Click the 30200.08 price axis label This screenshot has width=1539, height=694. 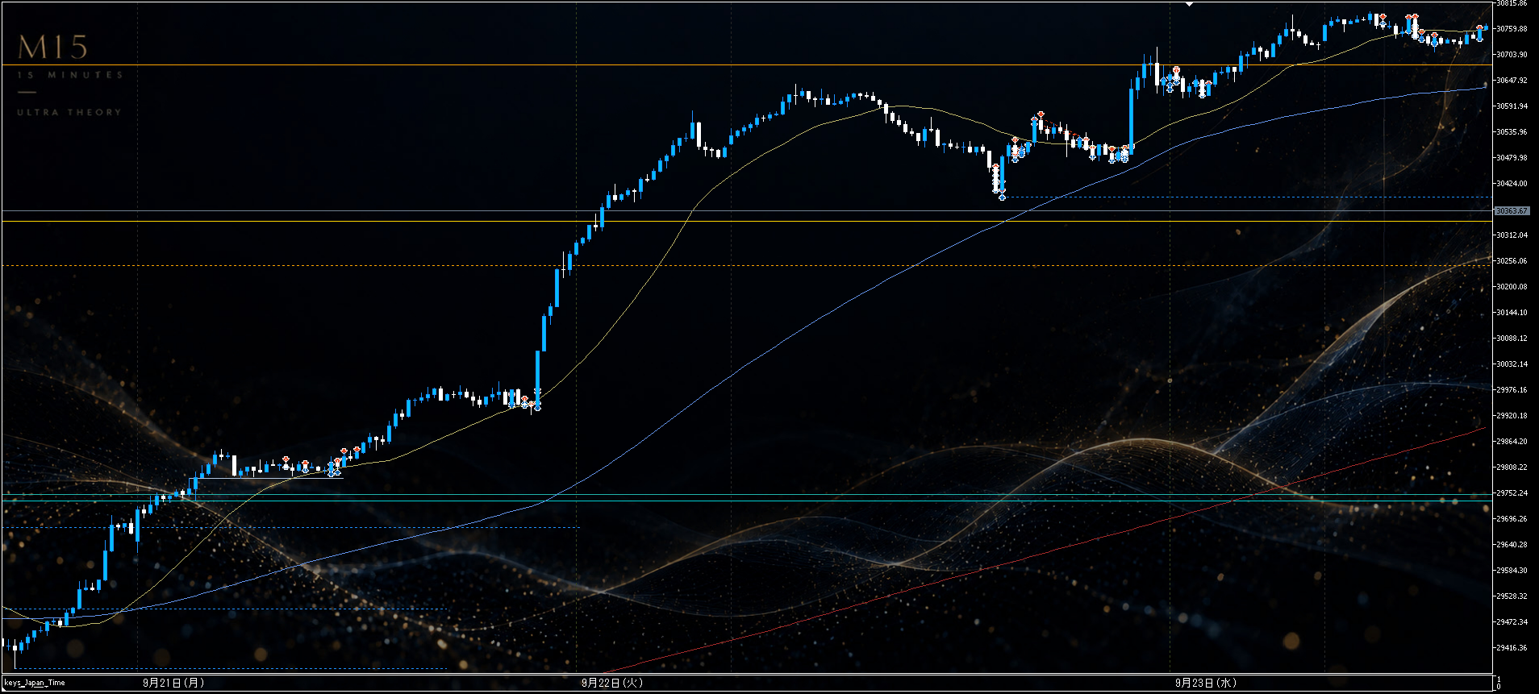1512,287
